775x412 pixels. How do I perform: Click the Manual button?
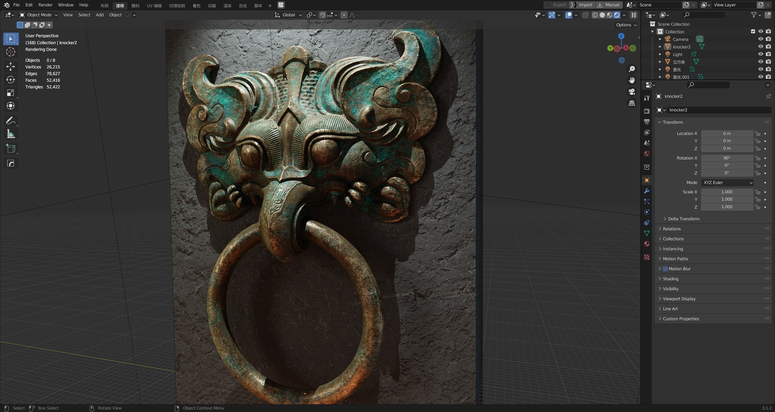[x=609, y=5]
